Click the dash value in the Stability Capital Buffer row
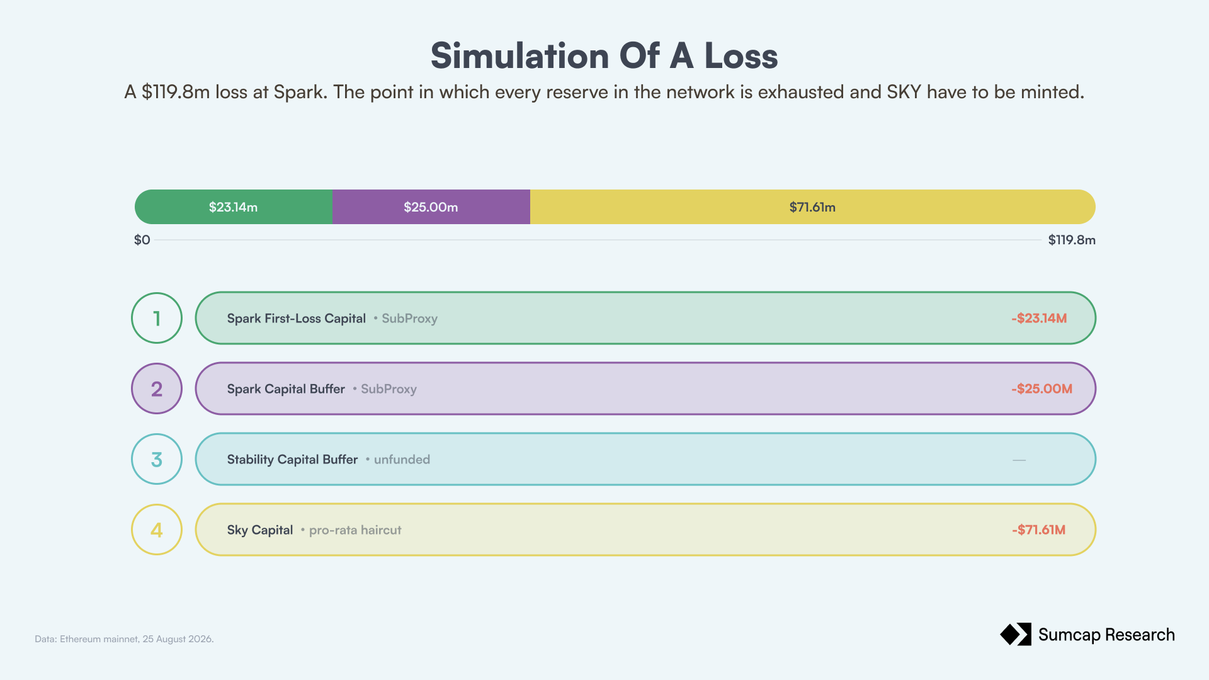Screen dimensions: 1209x680 pos(1019,460)
